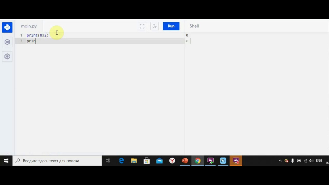The height and width of the screenshot is (185, 329).
Task: Toggle fullscreen editor mode
Action: pos(142,26)
